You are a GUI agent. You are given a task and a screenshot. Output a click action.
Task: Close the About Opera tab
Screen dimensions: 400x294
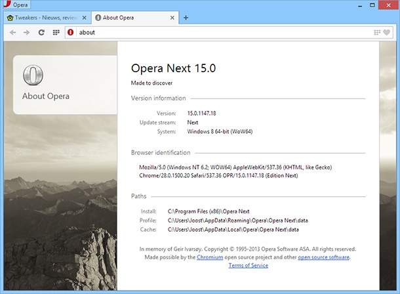(172, 18)
